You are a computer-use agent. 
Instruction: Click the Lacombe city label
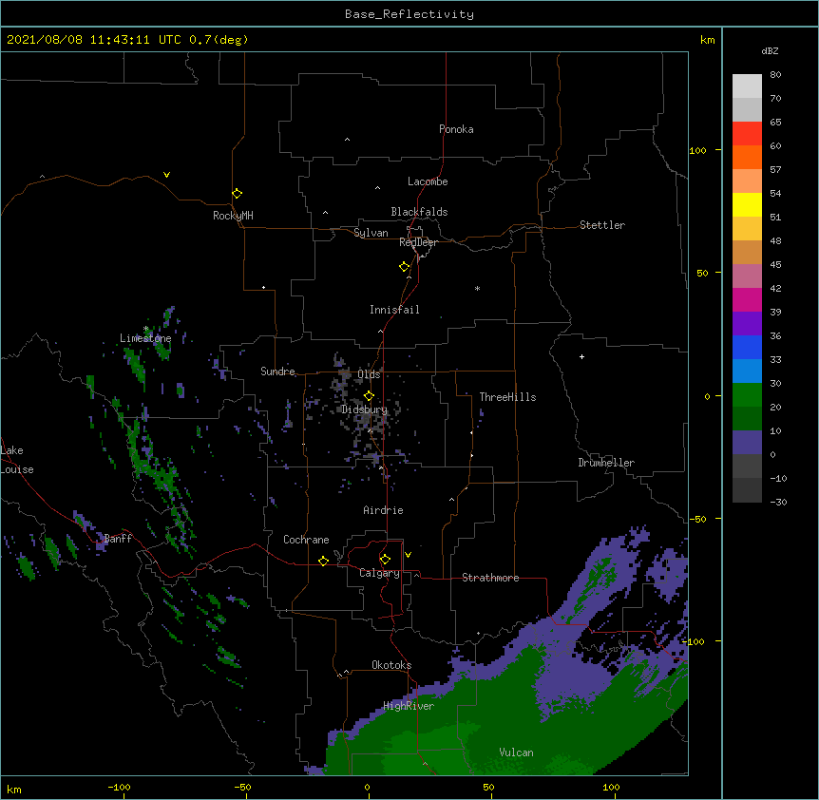pyautogui.click(x=428, y=181)
